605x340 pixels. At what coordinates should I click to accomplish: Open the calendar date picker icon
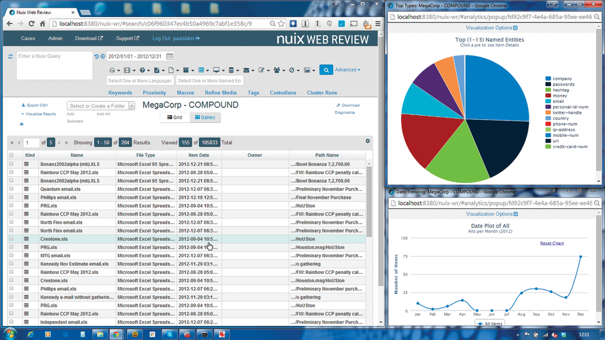170,57
